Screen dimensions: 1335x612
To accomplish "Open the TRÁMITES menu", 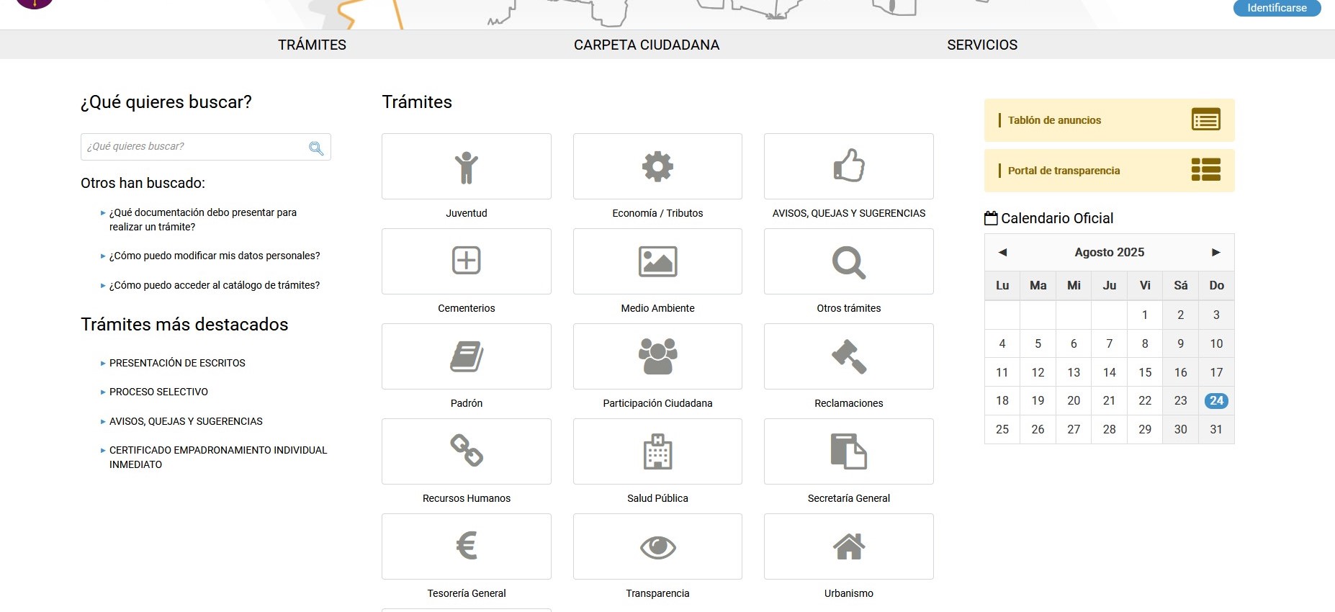I will (x=312, y=45).
